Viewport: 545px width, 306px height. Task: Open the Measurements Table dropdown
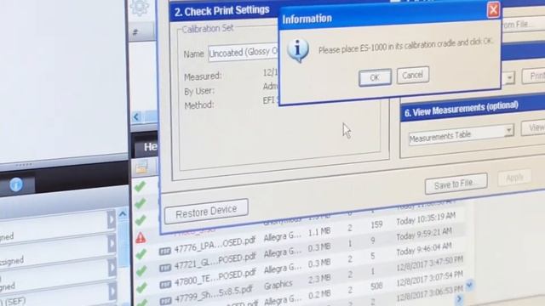tap(509, 130)
